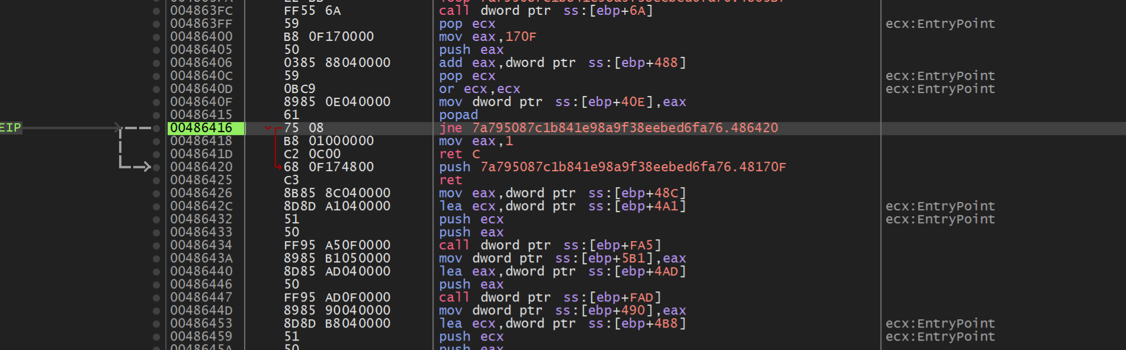Click the ecx:EntryPoint comment on row 004863FF
The height and width of the screenshot is (350, 1126).
click(x=939, y=24)
